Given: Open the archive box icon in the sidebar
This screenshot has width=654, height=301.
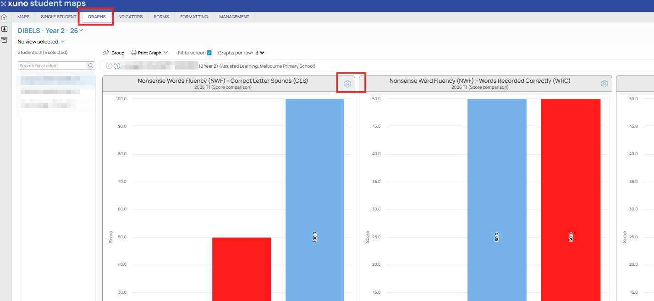Looking at the screenshot, I should (4, 40).
